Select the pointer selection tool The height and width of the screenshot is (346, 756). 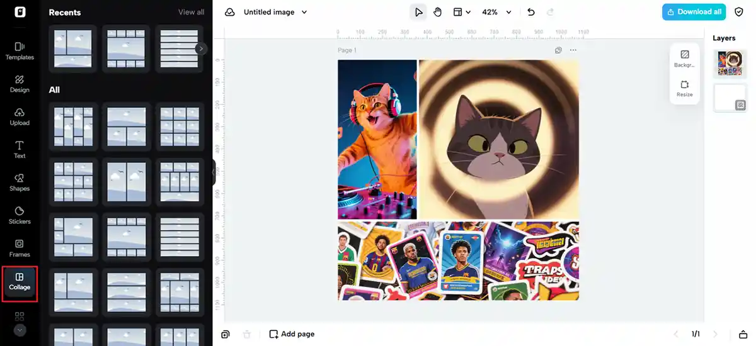coord(418,12)
